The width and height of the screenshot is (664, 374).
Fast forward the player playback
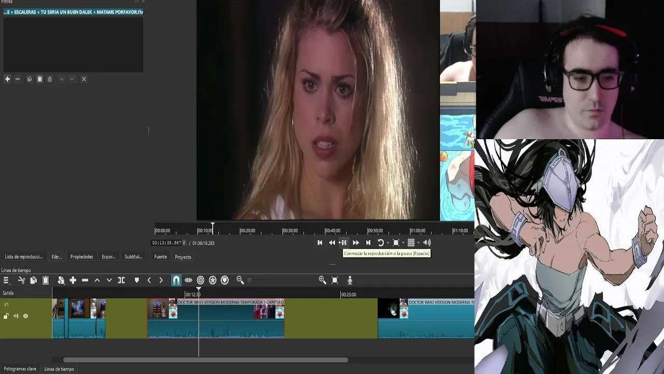tap(356, 243)
